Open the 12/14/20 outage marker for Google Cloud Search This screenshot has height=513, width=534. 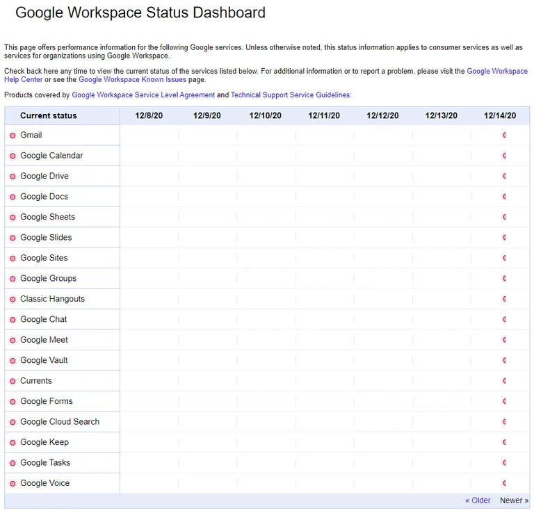click(504, 422)
